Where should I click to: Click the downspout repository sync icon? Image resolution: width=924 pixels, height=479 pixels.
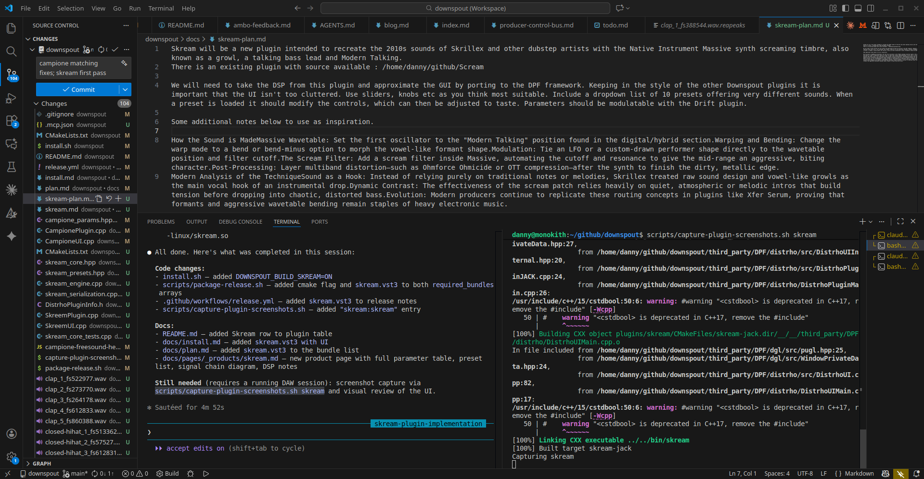(102, 50)
